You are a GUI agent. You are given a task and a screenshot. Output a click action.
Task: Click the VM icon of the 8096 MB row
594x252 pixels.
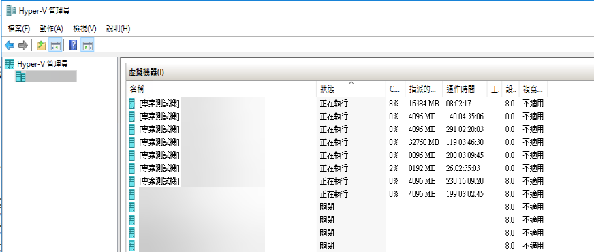click(132, 155)
